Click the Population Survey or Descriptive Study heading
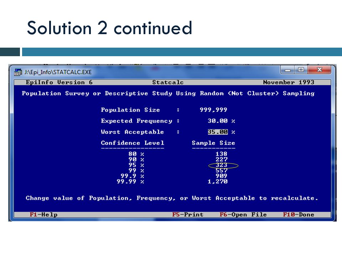The height and width of the screenshot is (256, 342). pos(168,94)
